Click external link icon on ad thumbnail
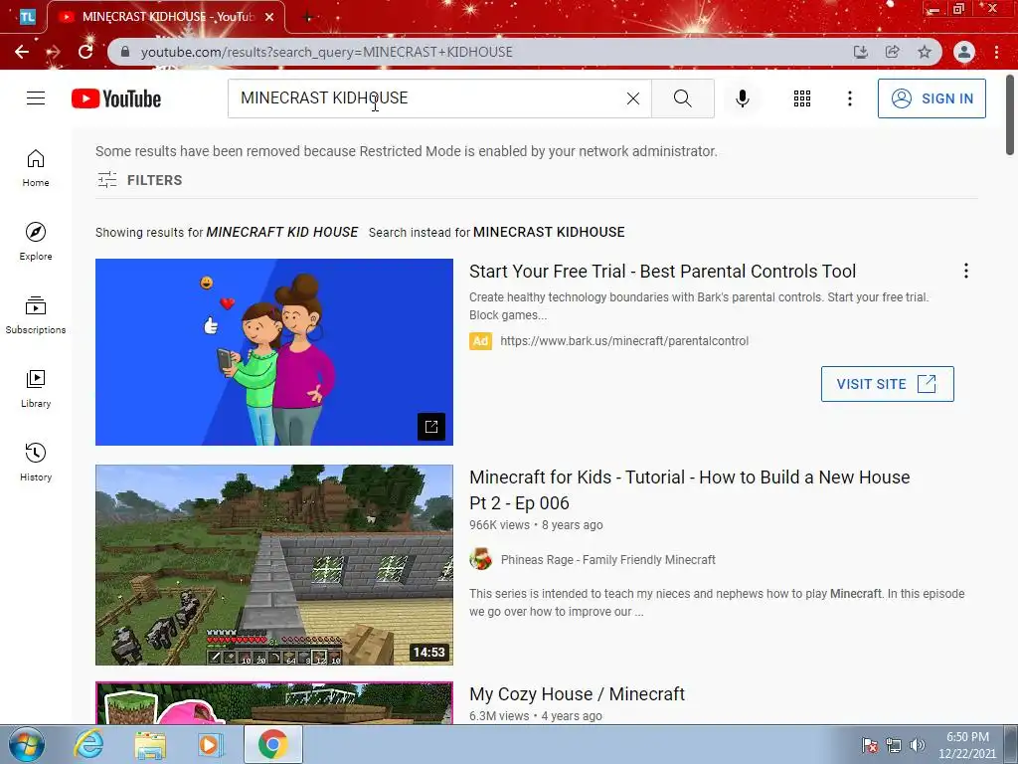 pos(431,427)
